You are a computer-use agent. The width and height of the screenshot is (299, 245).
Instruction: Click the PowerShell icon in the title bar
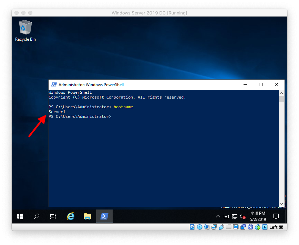click(x=54, y=84)
